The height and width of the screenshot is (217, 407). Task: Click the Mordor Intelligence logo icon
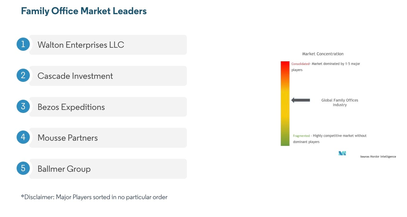(342, 153)
